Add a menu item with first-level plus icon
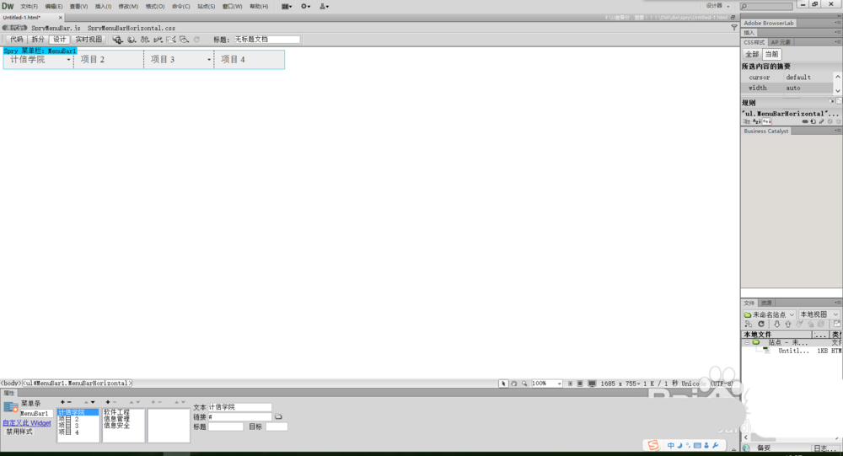843x456 pixels. point(62,402)
